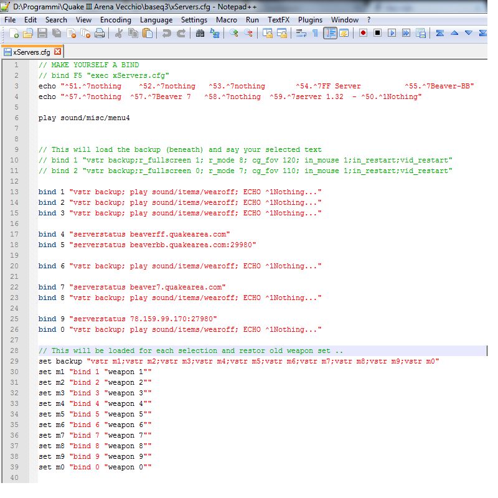Open Find with the binoculars icon
The height and width of the screenshot is (498, 498).
point(200,33)
